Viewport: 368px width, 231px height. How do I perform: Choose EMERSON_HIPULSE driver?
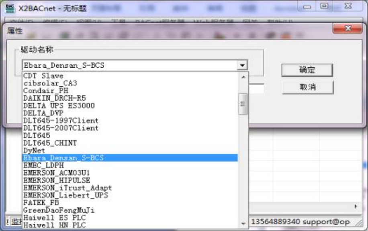click(130, 180)
